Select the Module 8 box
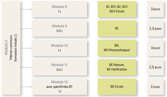The width and height of the screenshot is (167, 97). [59, 9]
